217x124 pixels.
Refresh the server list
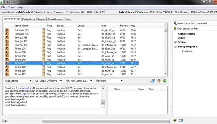pyautogui.click(x=153, y=81)
